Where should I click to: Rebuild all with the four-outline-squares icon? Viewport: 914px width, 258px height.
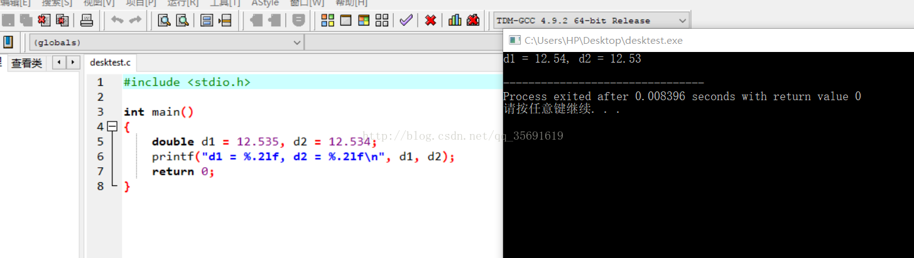pos(381,20)
